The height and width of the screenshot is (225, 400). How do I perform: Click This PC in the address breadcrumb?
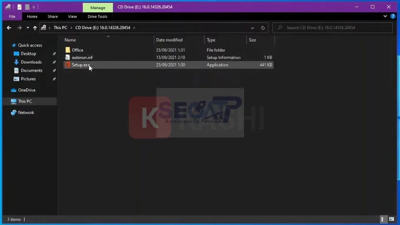pyautogui.click(x=60, y=27)
